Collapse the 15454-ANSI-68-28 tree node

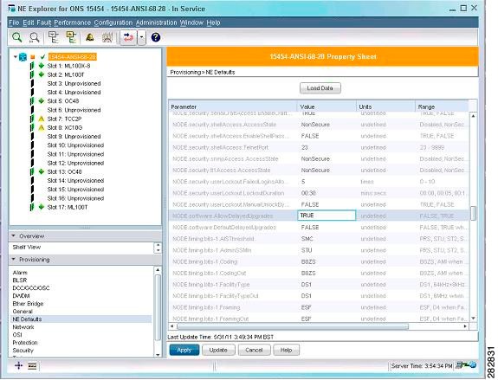tap(15, 57)
